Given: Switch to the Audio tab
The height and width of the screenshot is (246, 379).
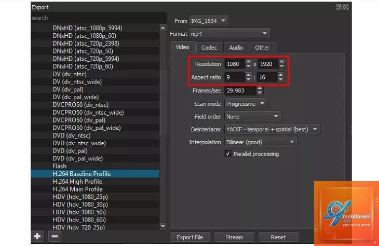Looking at the screenshot, I should coord(236,48).
